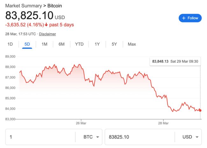Select the Max time range tab
This screenshot has width=207, height=148.
[132, 44]
